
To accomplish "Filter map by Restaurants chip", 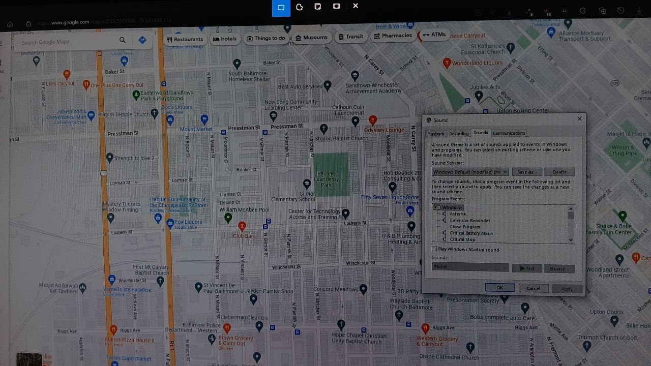I will [x=185, y=39].
